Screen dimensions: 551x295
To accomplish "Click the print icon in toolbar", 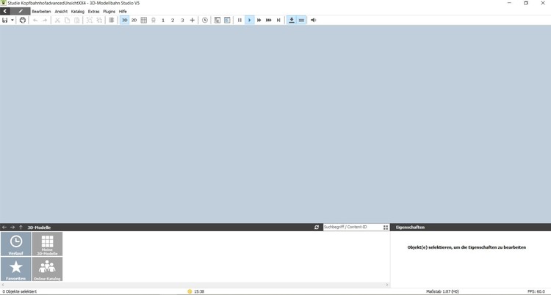I will pyautogui.click(x=23, y=21).
